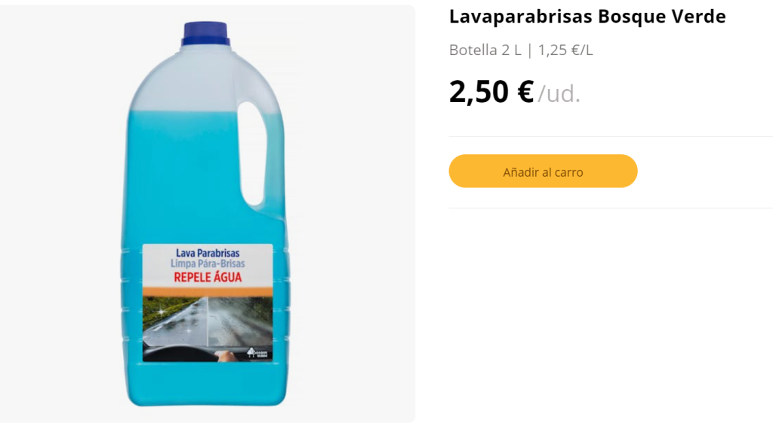
Task: Click the Limpa Pára-Brisas text on label
Action: pyautogui.click(x=208, y=264)
